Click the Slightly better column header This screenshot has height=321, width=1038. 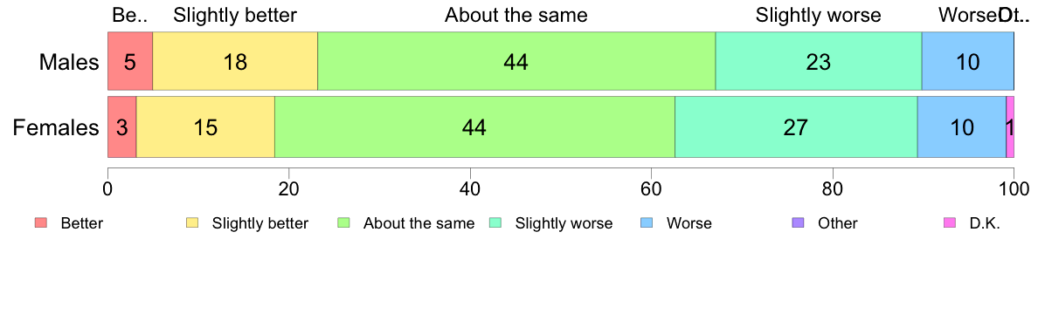tap(235, 15)
